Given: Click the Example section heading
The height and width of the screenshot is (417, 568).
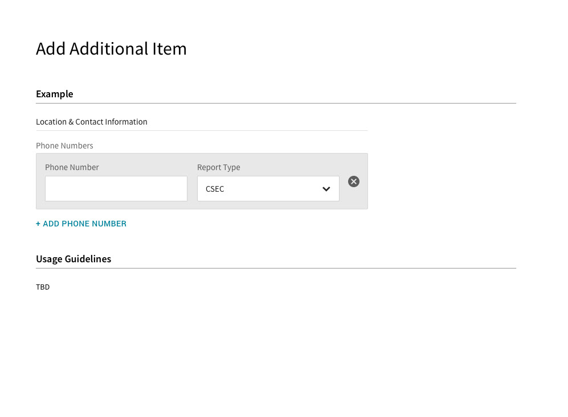Looking at the screenshot, I should [x=54, y=94].
